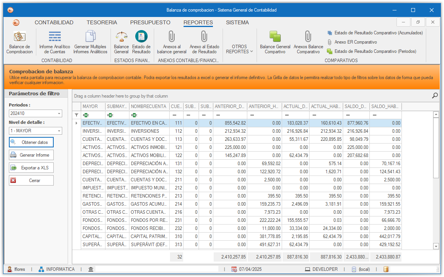Open the Balance de Comprobacion report icon
The height and width of the screenshot is (277, 444).
point(20,42)
